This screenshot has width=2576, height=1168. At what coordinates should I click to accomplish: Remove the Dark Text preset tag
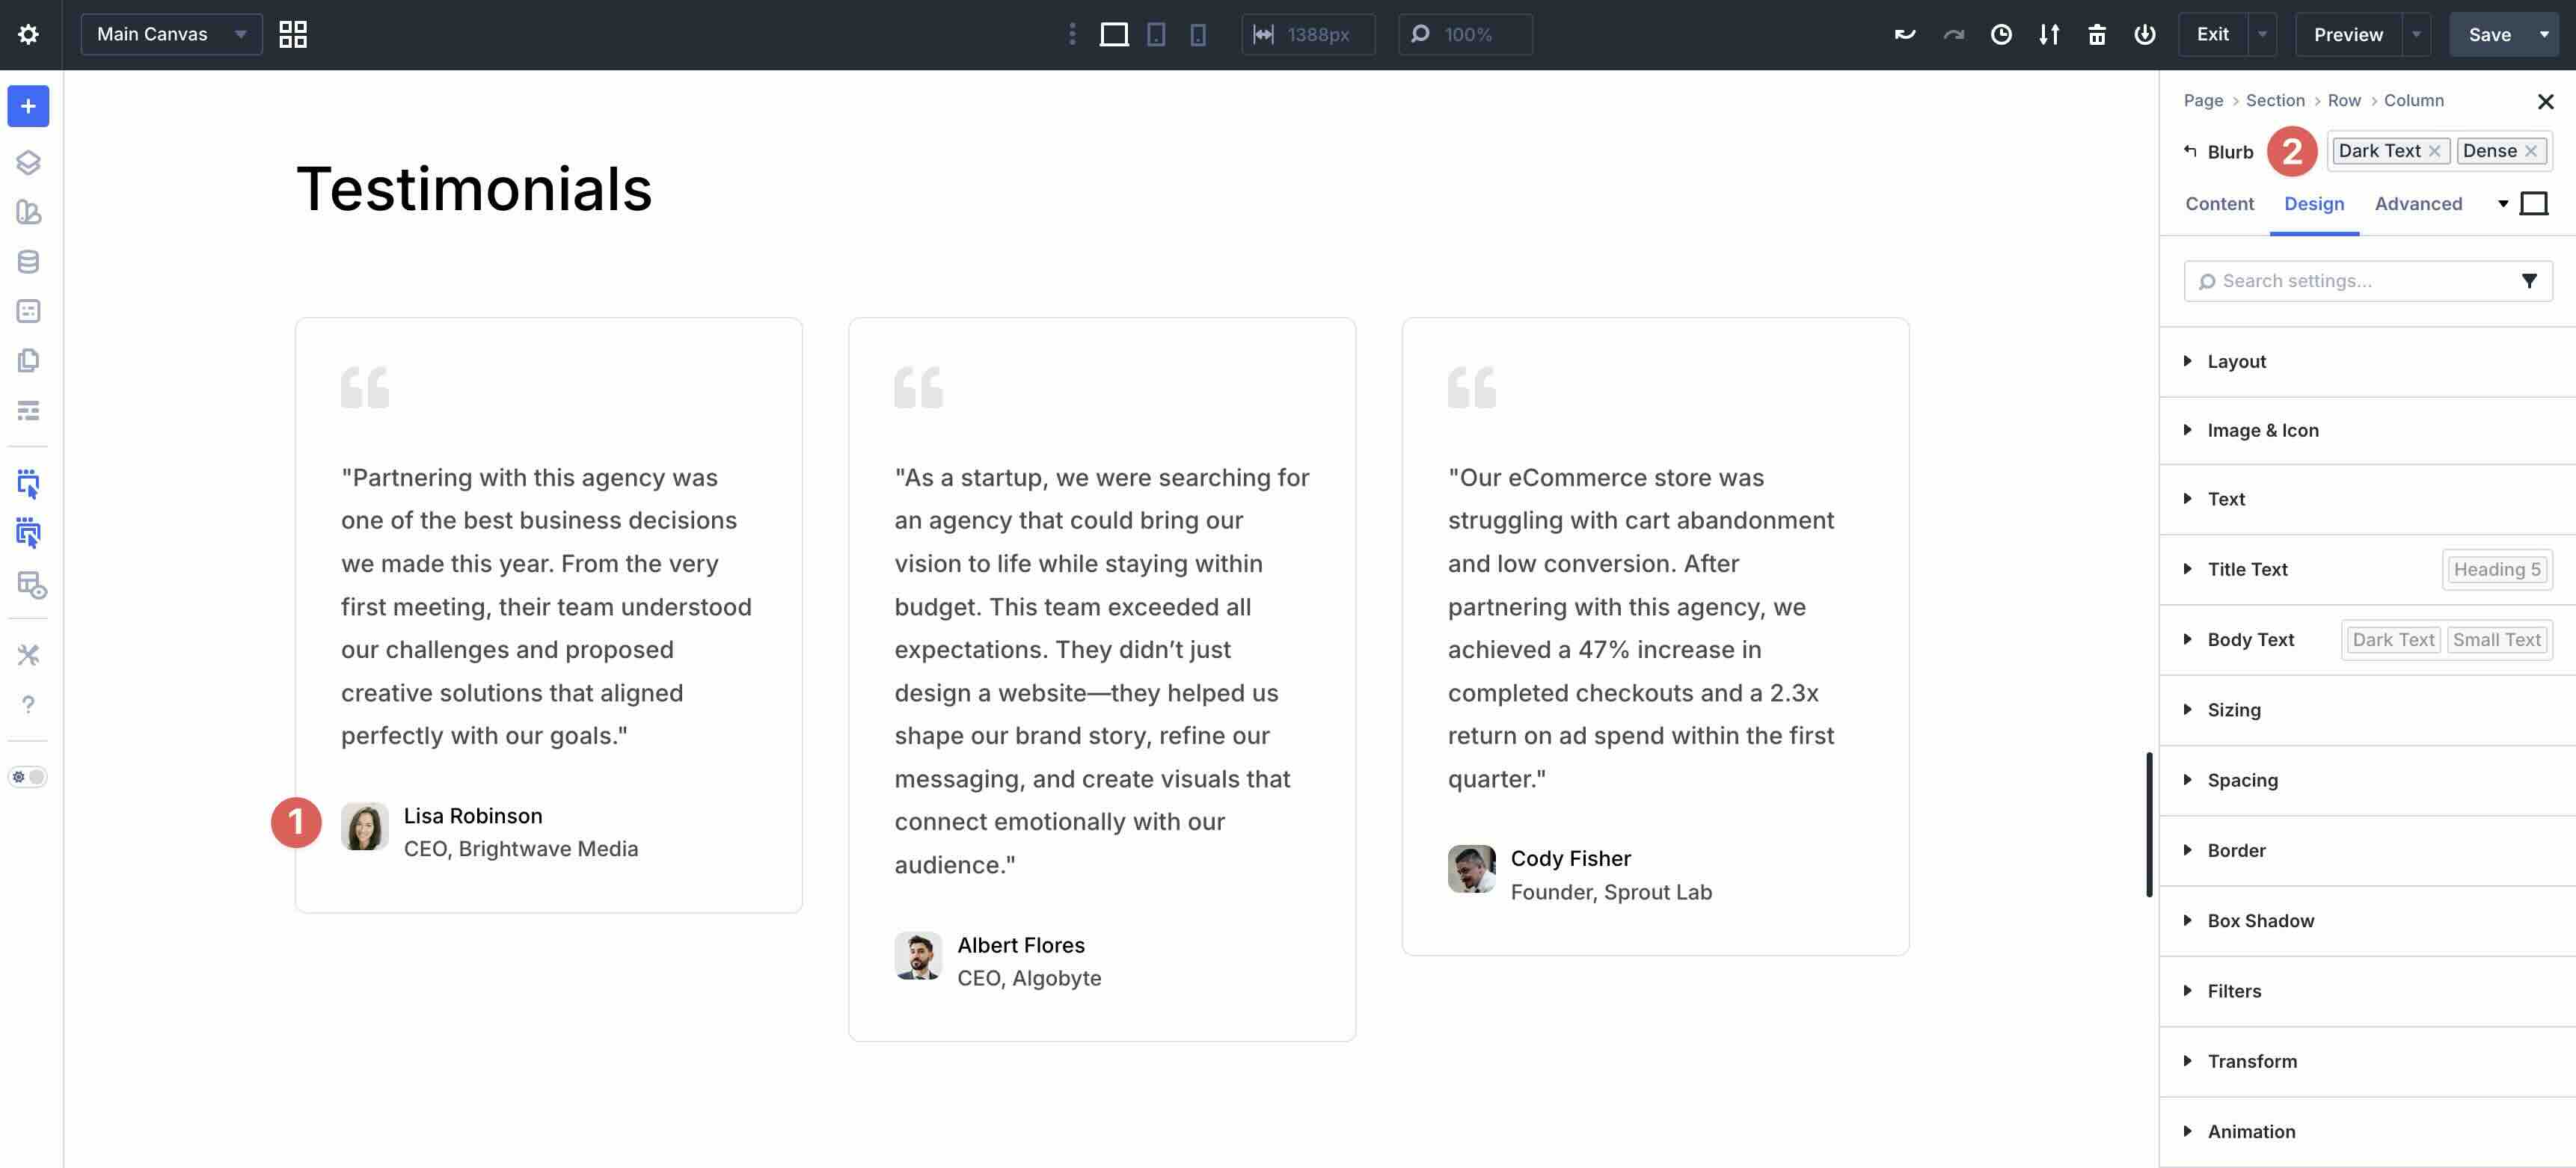point(2435,151)
